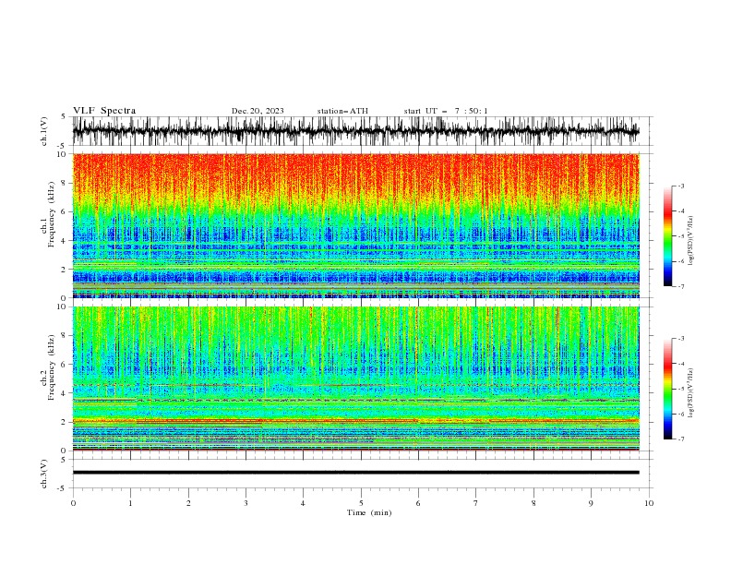The width and height of the screenshot is (731, 565).
Task: Click time axis tick label '10'
Action: tap(649, 503)
